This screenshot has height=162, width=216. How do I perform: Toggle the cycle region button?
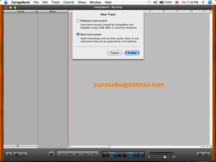click(x=94, y=155)
